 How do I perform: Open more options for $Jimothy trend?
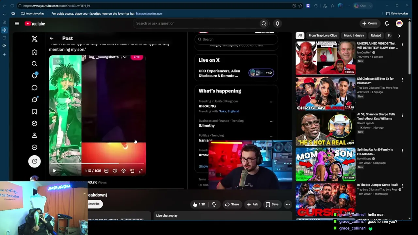[271, 121]
